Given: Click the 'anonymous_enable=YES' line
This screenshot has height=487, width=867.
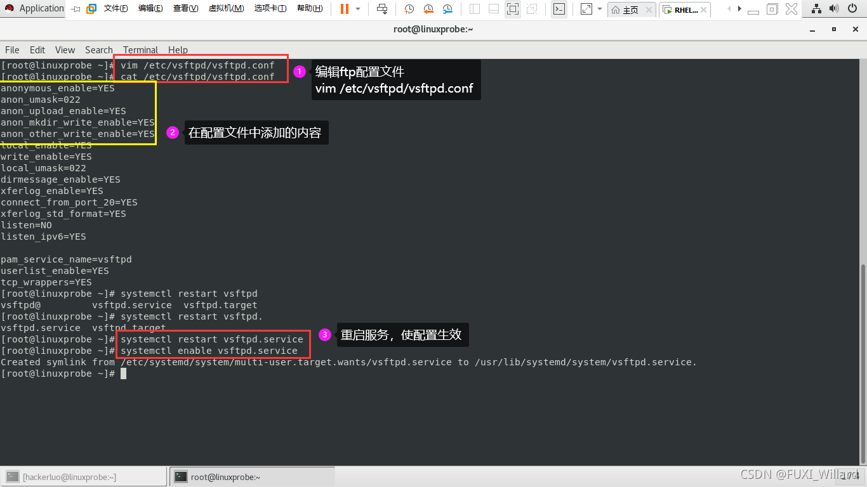Looking at the screenshot, I should tap(58, 88).
